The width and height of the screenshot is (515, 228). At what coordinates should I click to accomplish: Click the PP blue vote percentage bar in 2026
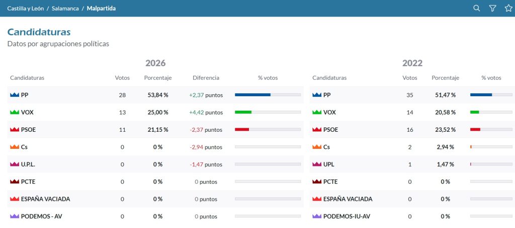point(268,95)
